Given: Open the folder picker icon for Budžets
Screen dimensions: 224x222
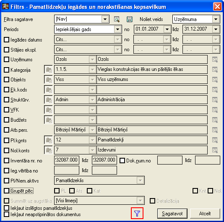Looking at the screenshot, I should (48, 120).
